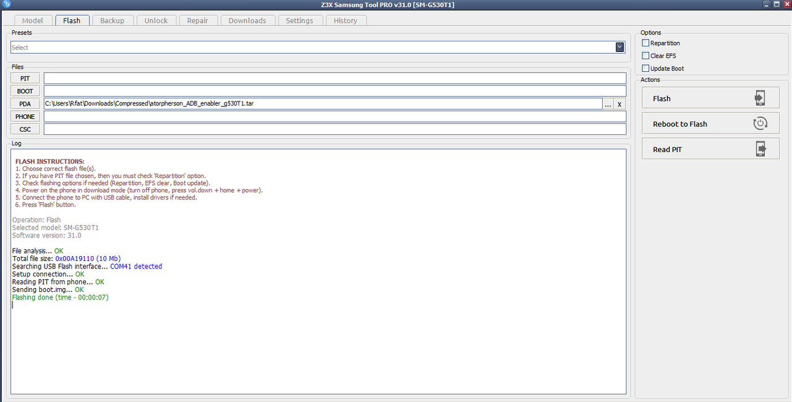This screenshot has width=792, height=402.
Task: Click 'Sending boot.img... OK' log line
Action: (x=48, y=289)
